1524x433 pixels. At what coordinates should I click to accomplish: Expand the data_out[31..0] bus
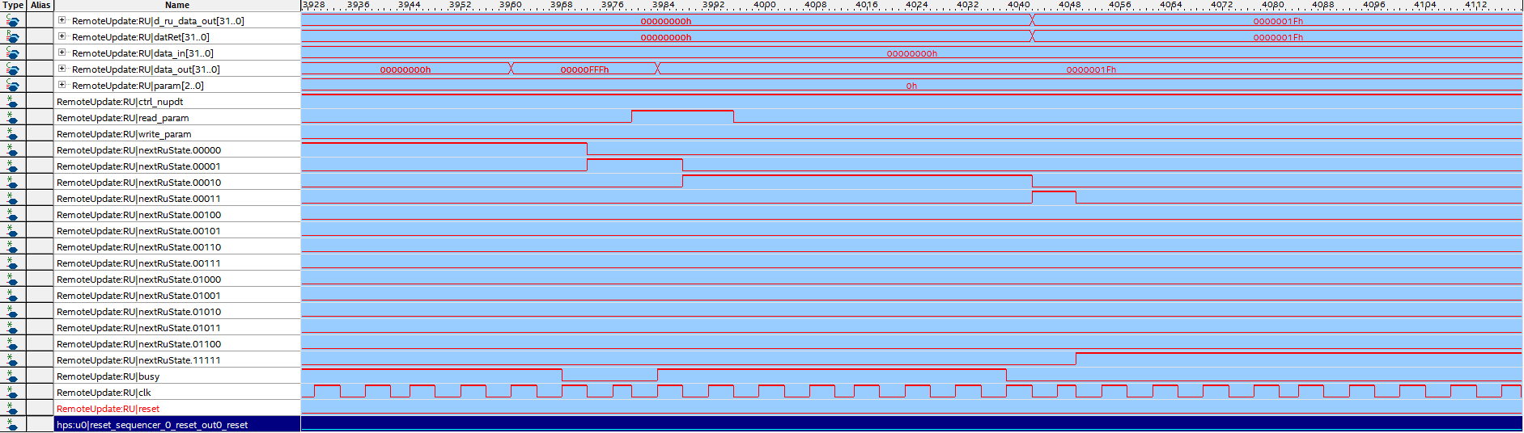pos(62,69)
